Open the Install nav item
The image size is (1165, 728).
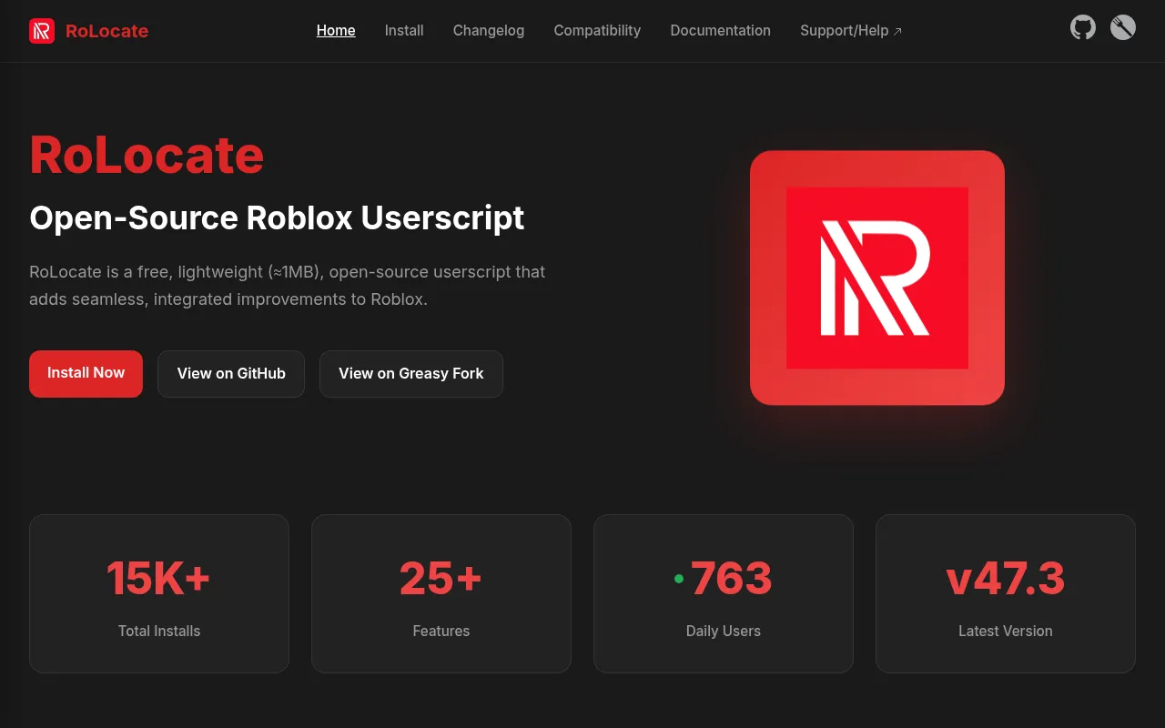coord(404,31)
